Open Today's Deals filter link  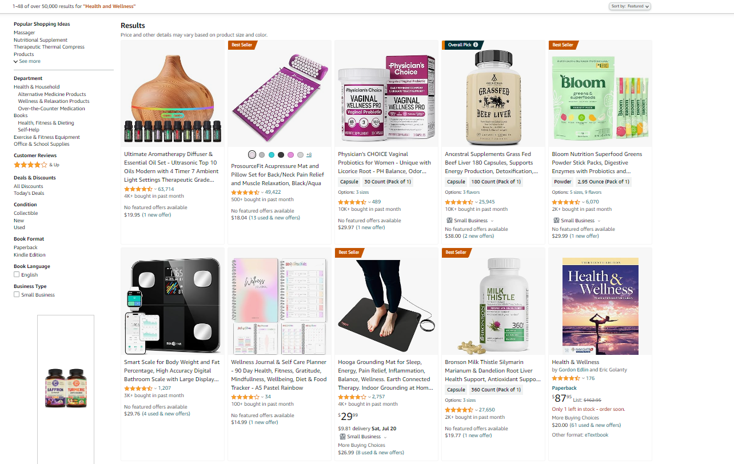tap(29, 193)
